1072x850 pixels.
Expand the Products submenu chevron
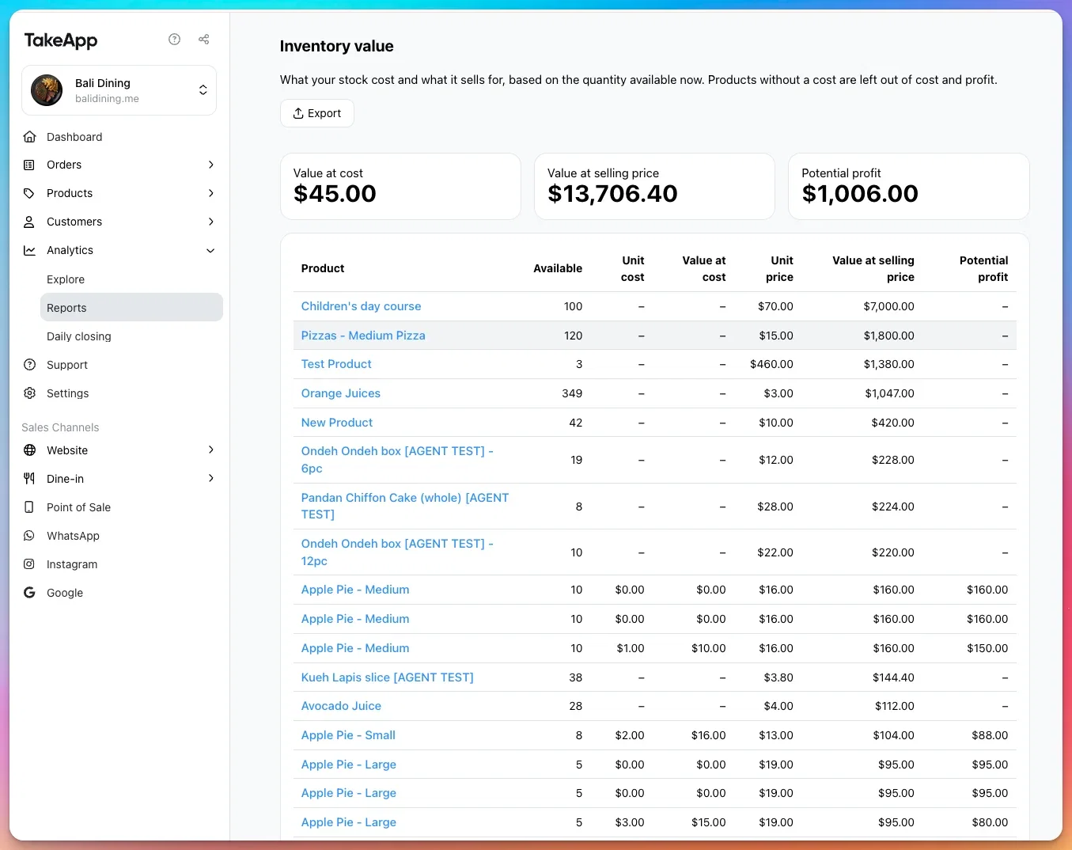pyautogui.click(x=211, y=193)
